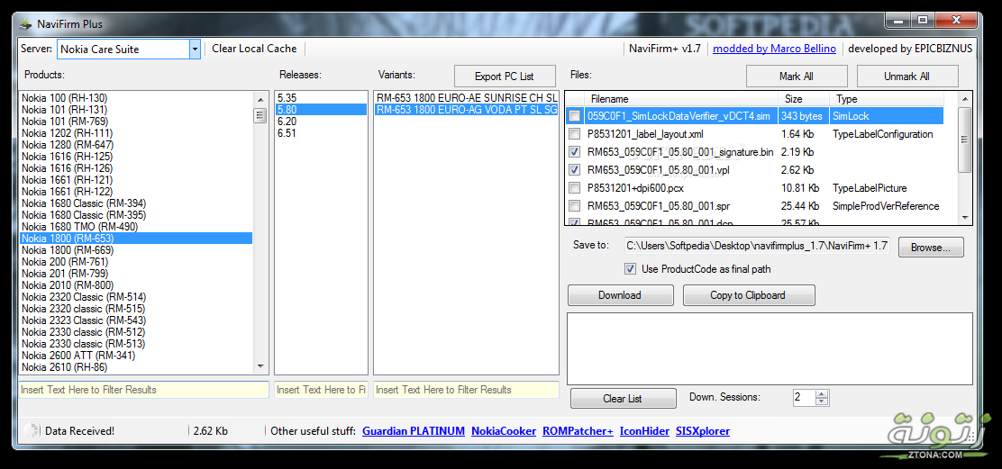
Task: Click the Releases filter text box
Action: [321, 389]
